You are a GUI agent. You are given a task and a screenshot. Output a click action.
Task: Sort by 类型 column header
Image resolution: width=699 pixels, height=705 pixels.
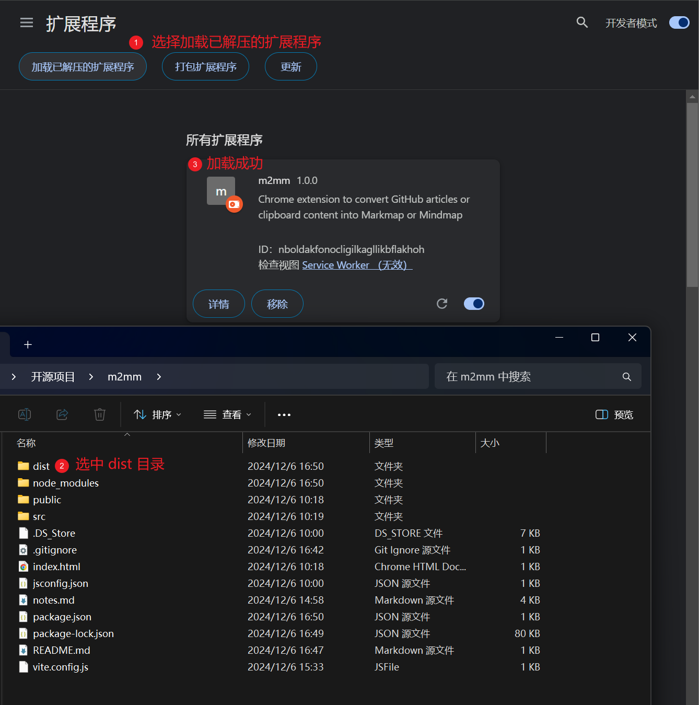pyautogui.click(x=384, y=443)
